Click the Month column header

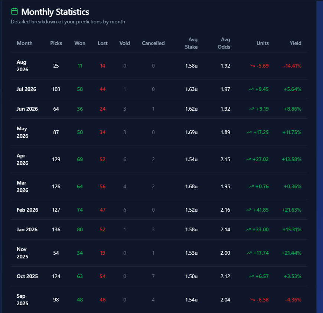tap(25, 43)
